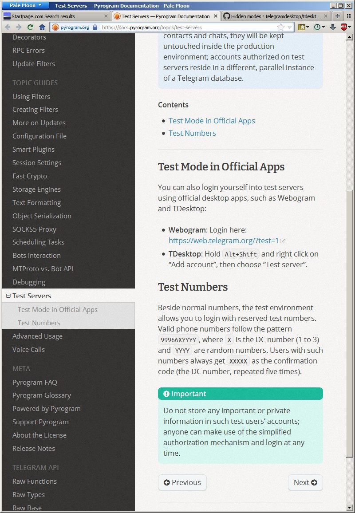This screenshot has width=355, height=513.
Task: Open Update Filters in the sidebar
Action: pos(34,64)
